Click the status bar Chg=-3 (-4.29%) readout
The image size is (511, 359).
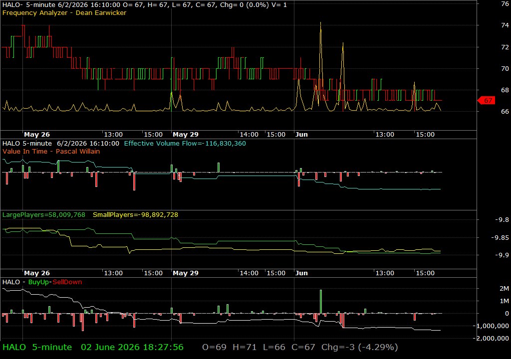click(359, 347)
